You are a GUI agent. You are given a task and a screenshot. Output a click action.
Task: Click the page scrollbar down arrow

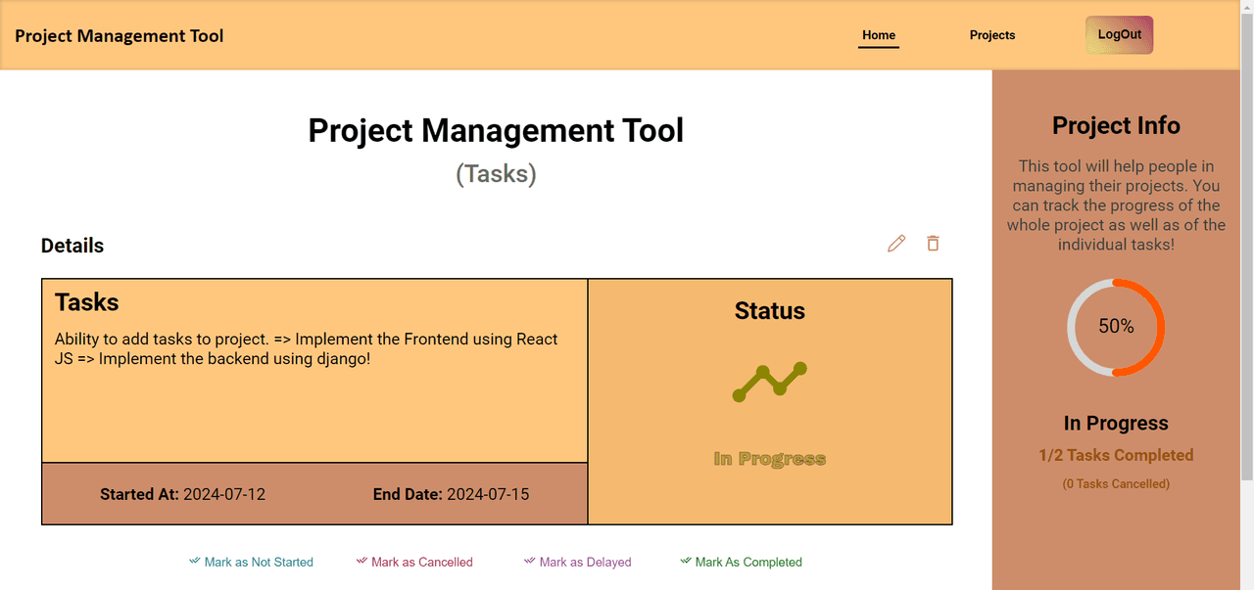[1246, 582]
